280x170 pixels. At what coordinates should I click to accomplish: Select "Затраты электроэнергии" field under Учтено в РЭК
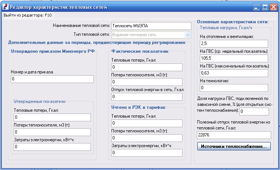pos(147,153)
